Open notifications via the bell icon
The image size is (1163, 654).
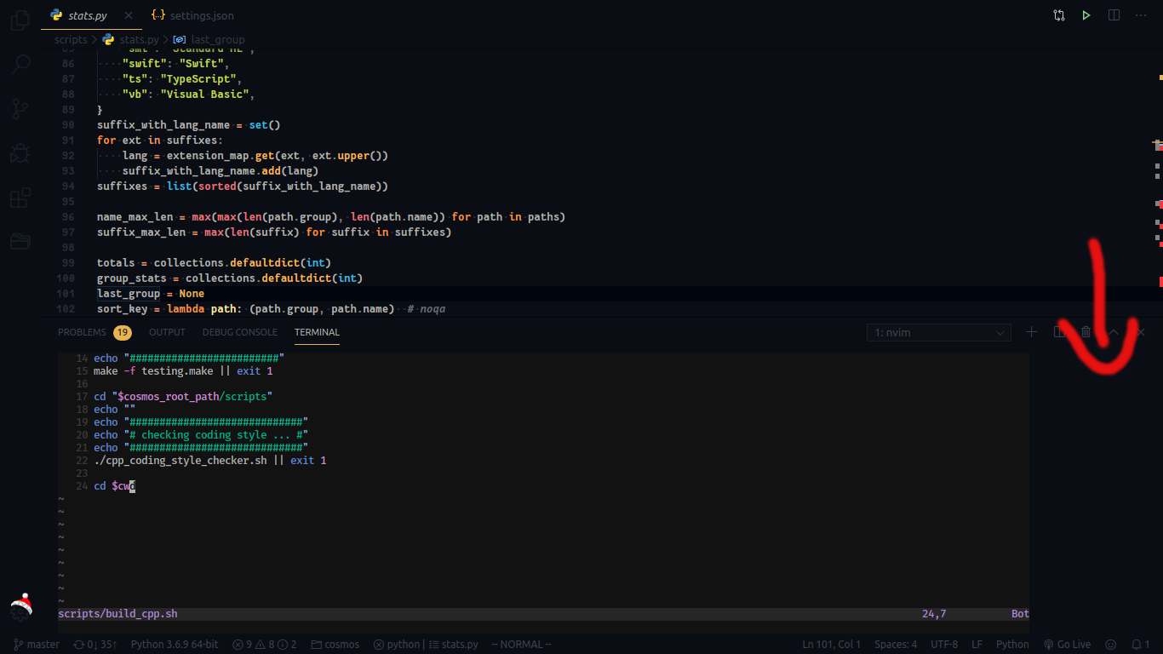click(x=1139, y=644)
